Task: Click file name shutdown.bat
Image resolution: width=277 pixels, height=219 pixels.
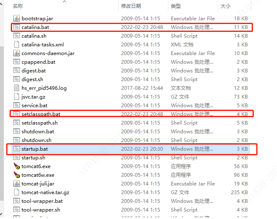Action: [x=38, y=132]
